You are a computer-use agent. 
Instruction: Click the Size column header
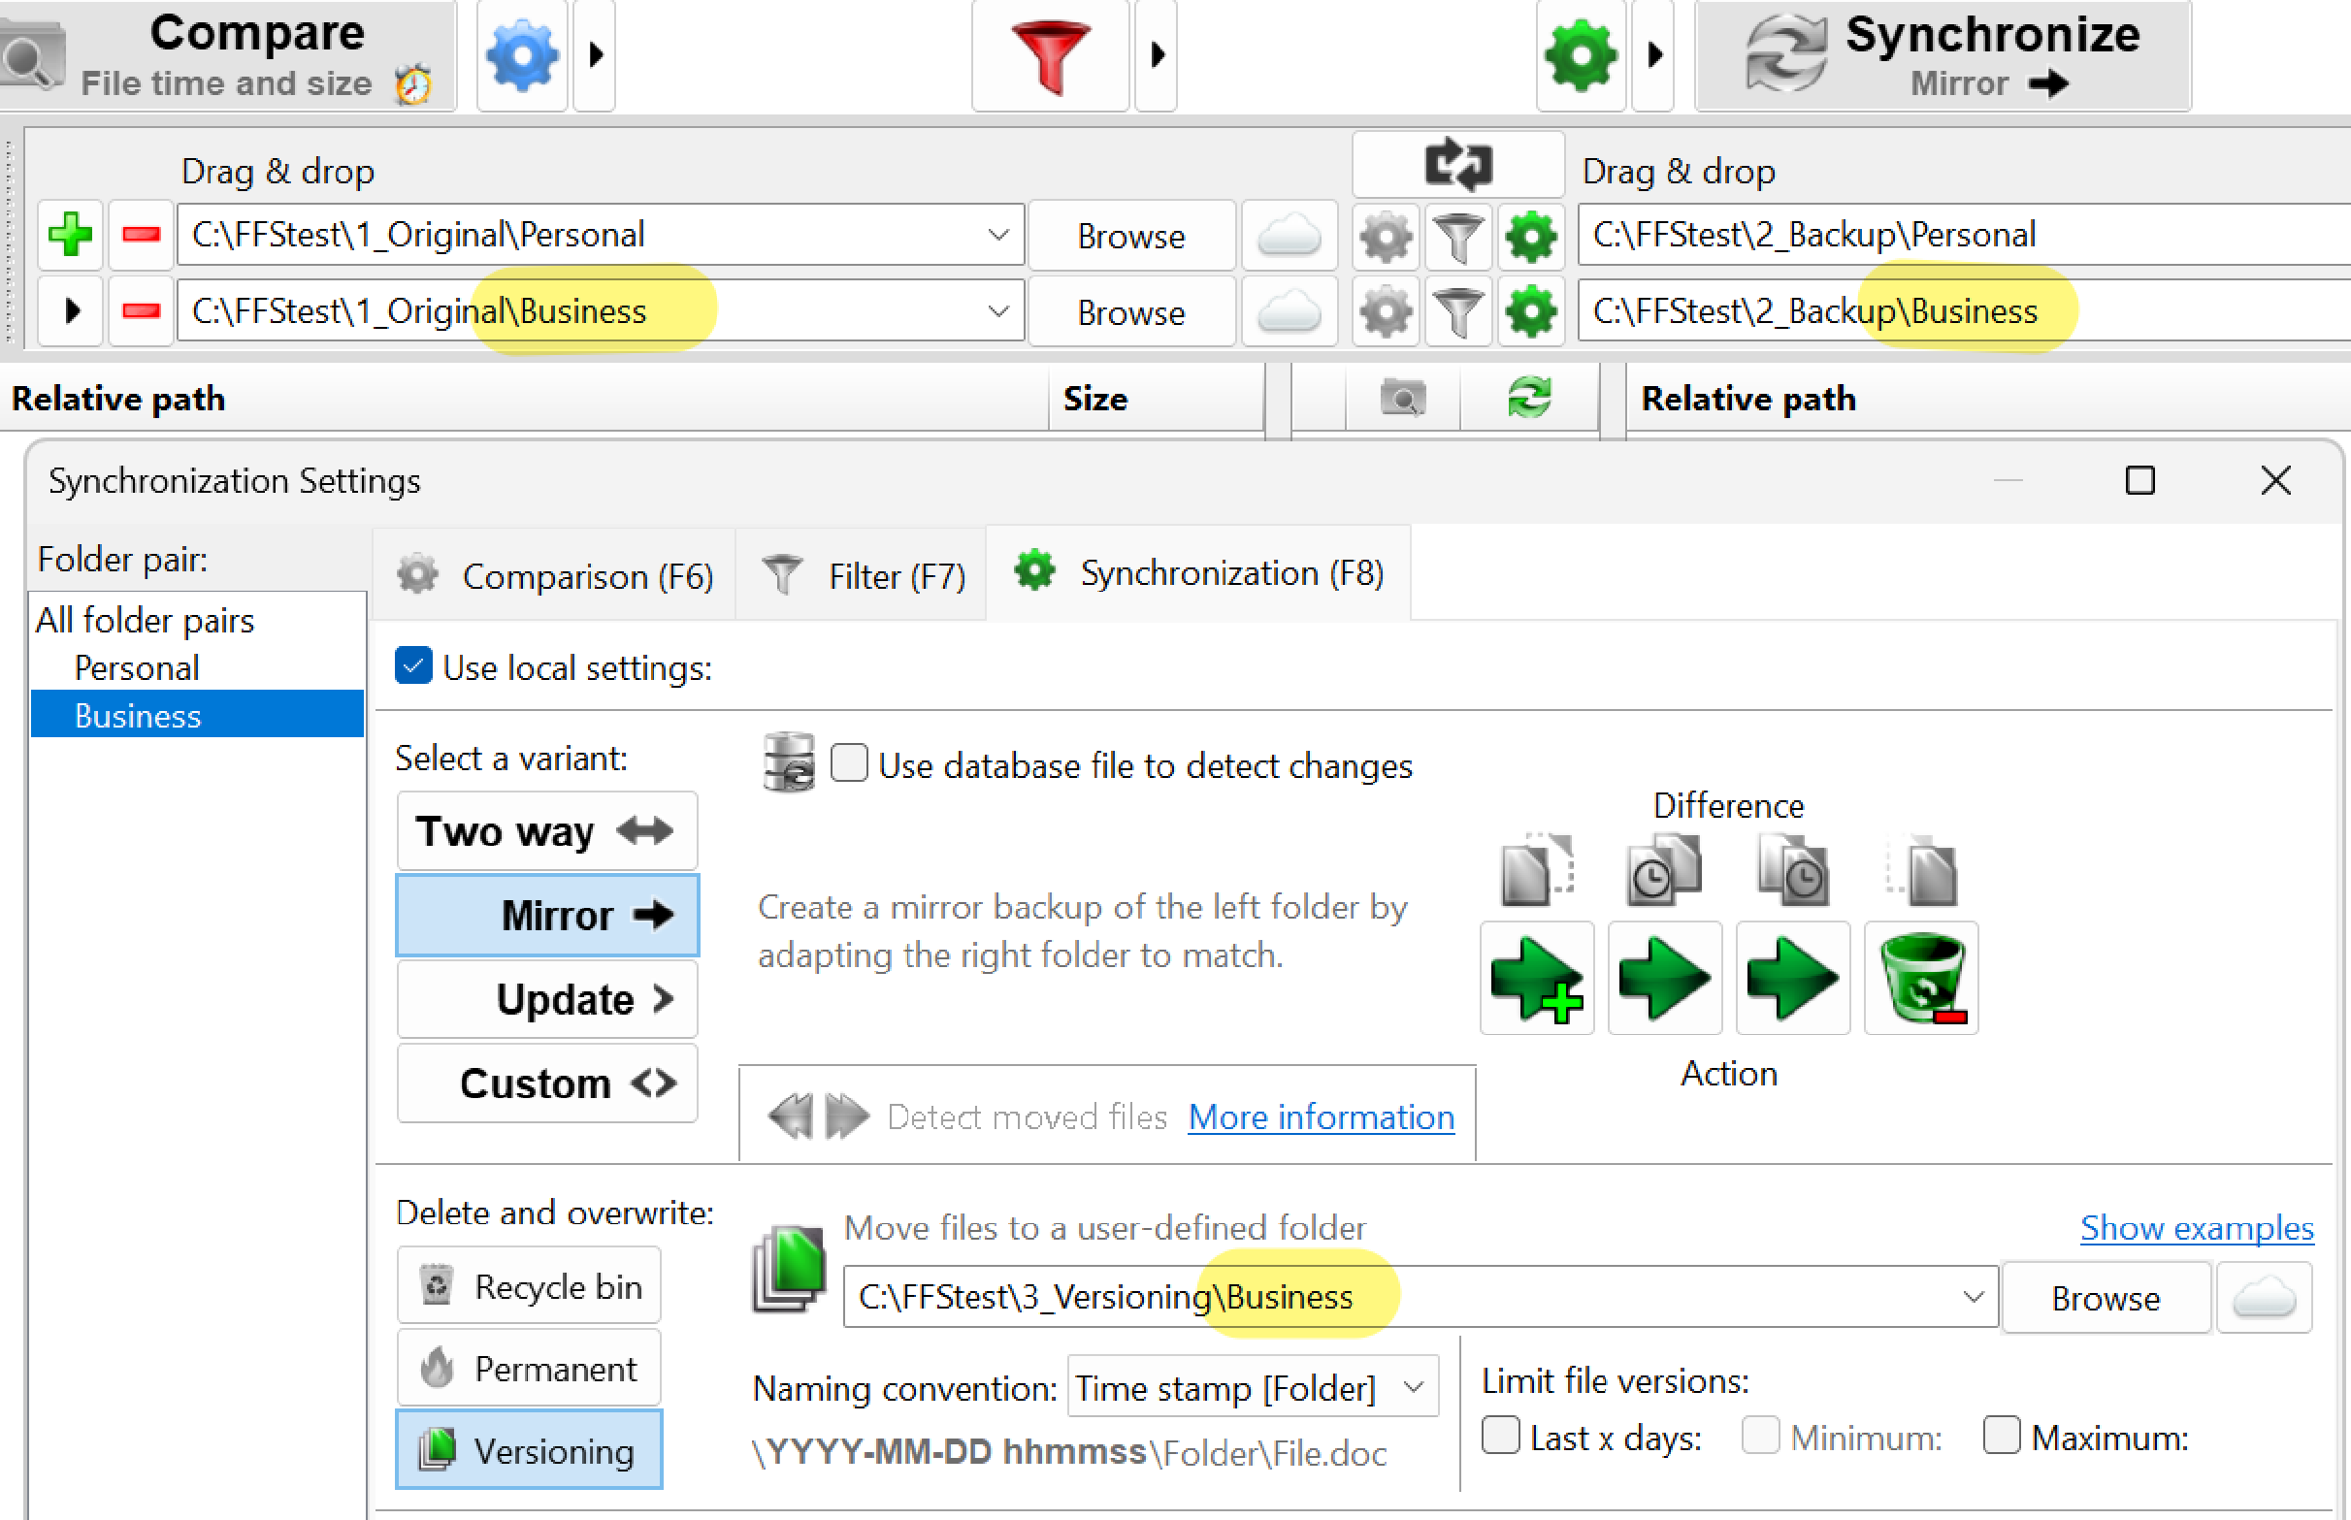pyautogui.click(x=1156, y=399)
